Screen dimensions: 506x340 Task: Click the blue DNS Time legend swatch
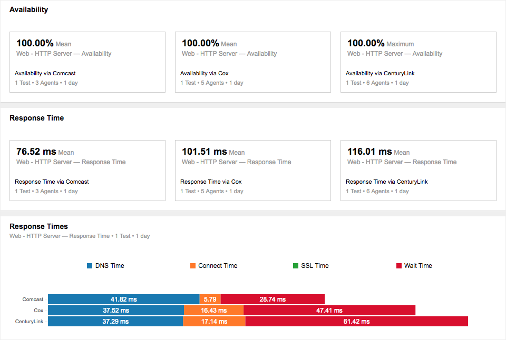point(90,266)
